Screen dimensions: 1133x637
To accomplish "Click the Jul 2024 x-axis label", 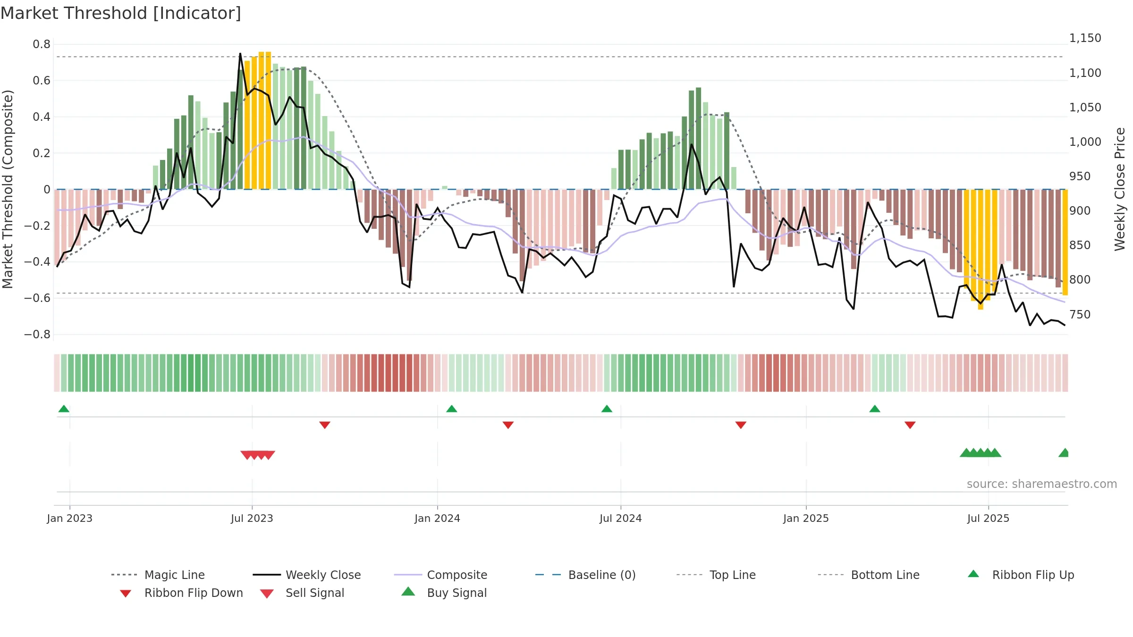I will point(621,518).
